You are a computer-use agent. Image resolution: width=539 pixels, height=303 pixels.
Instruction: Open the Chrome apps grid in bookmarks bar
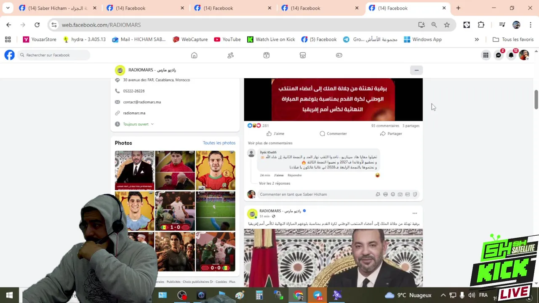pos(8,40)
